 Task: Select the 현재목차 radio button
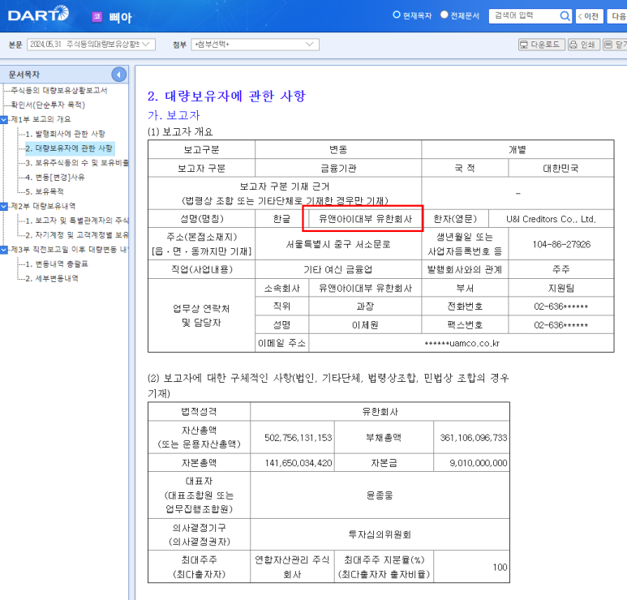click(x=397, y=15)
